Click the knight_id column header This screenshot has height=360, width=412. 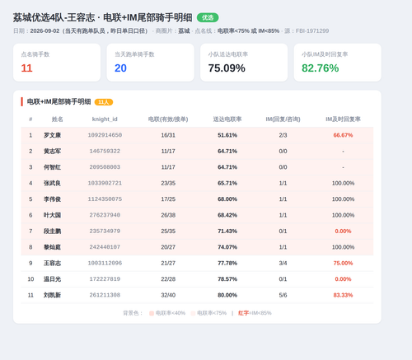(105, 119)
